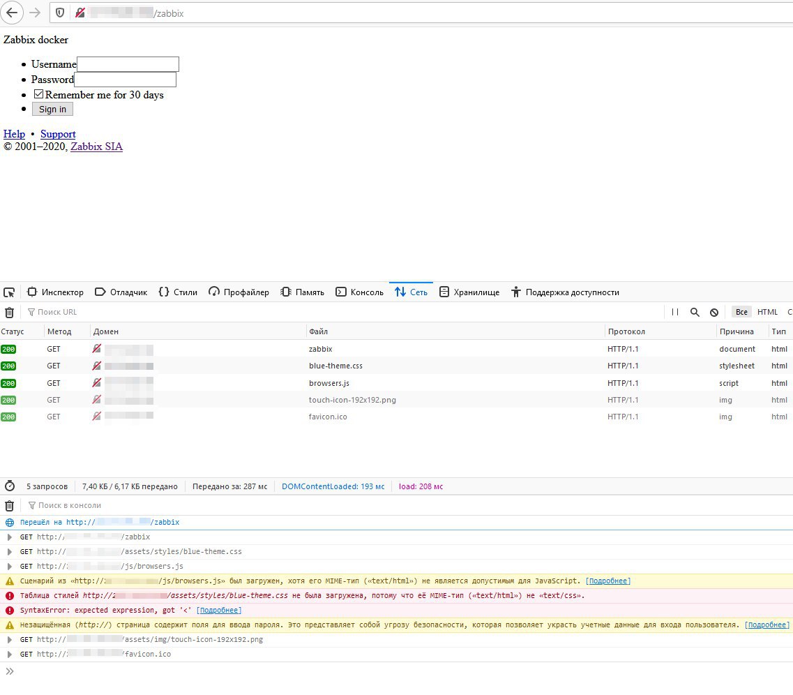Switch to the Консоль tab

[x=360, y=292]
